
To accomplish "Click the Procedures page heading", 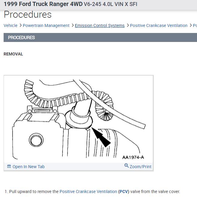I will click(x=28, y=14).
